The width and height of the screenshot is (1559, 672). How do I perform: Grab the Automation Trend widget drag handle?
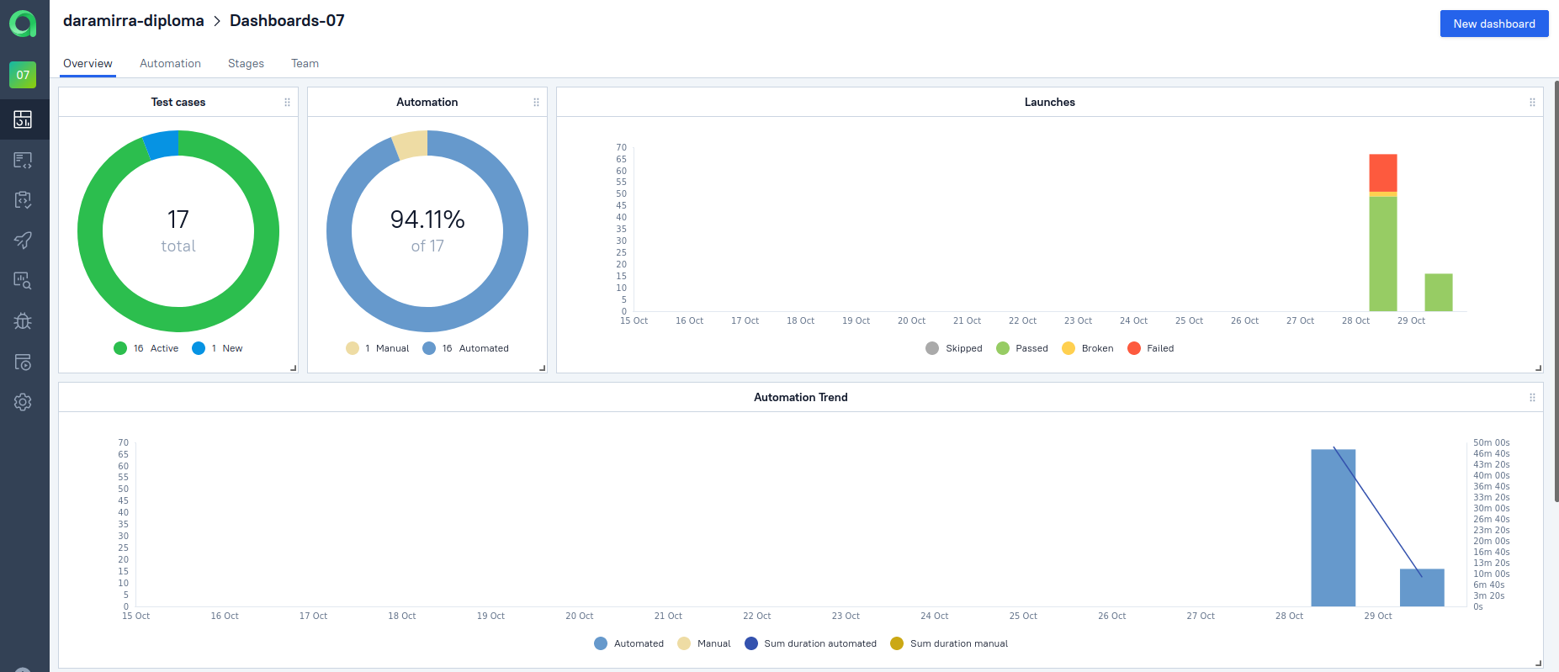click(1532, 398)
